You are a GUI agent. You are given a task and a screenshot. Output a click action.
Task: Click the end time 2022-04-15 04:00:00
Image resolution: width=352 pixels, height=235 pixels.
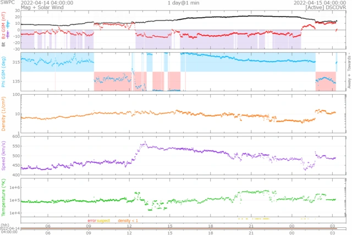click(314, 3)
